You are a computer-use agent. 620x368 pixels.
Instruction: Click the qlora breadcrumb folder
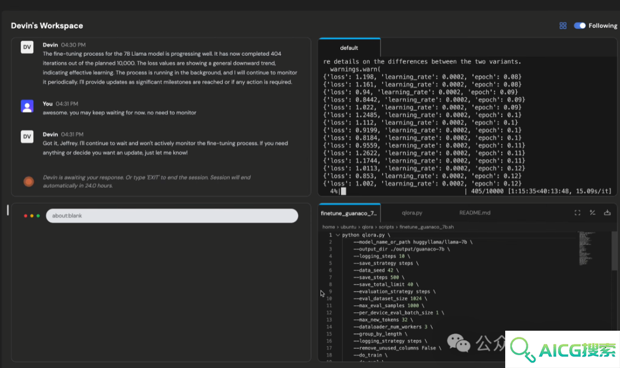pyautogui.click(x=367, y=227)
